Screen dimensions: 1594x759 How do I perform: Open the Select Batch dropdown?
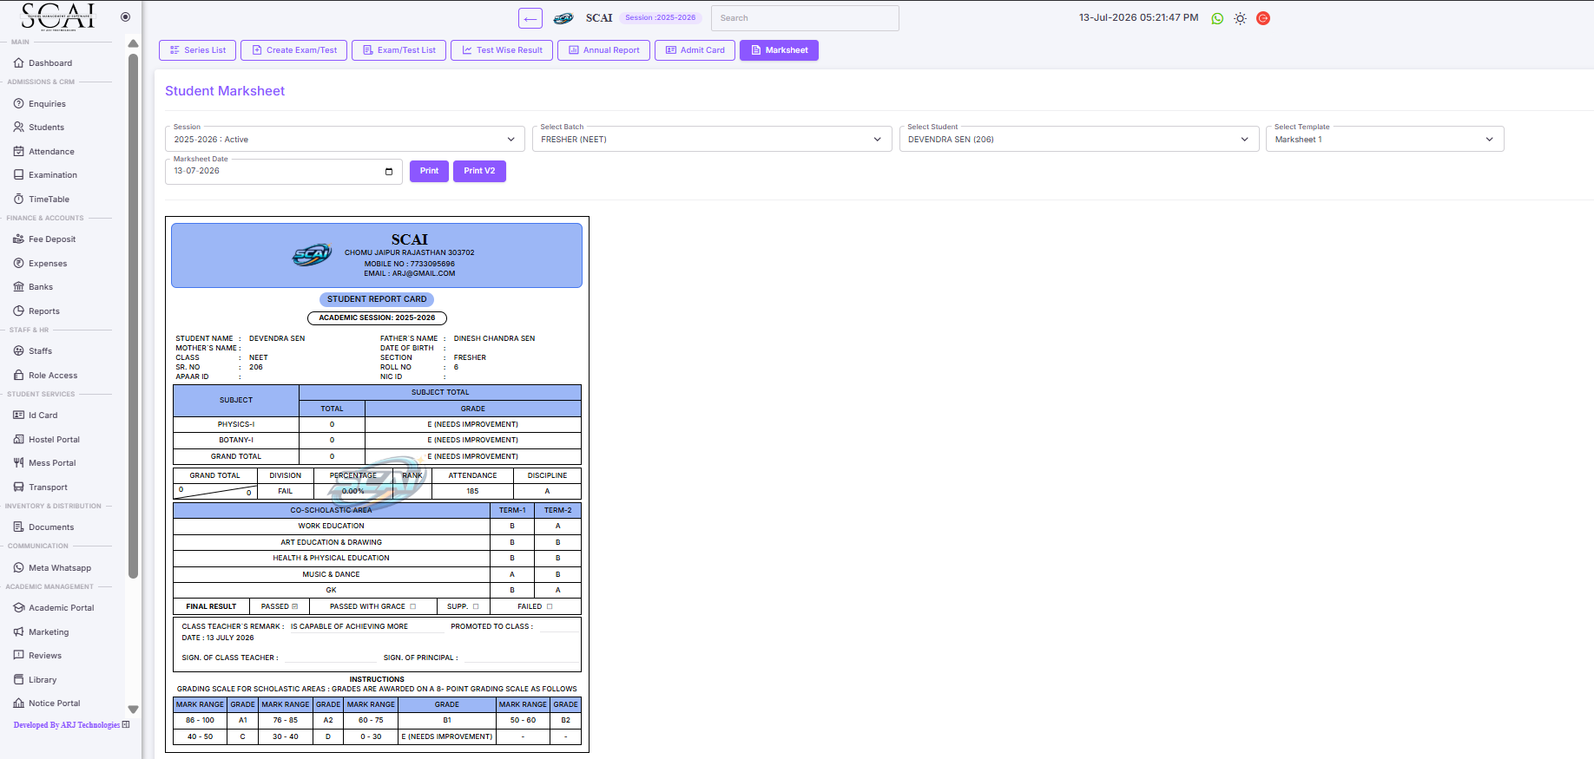(712, 139)
